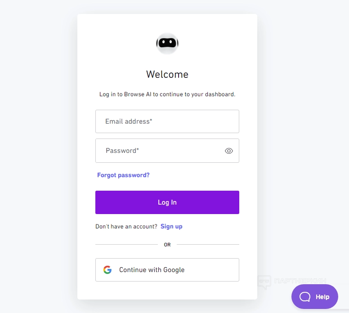Choose Continue with Google sign-in
This screenshot has width=349, height=313.
167,270
